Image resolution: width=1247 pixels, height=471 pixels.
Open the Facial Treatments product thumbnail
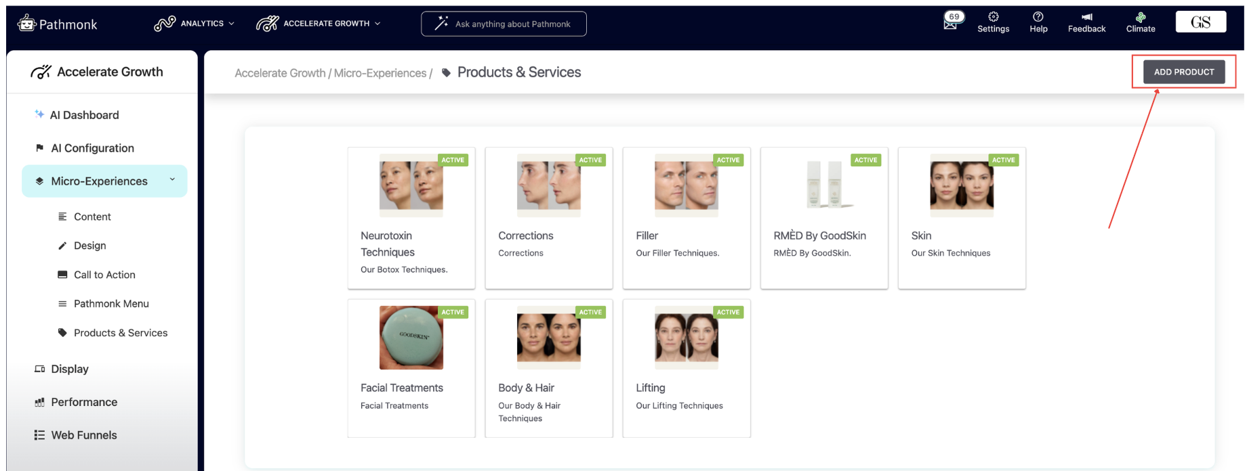(411, 338)
